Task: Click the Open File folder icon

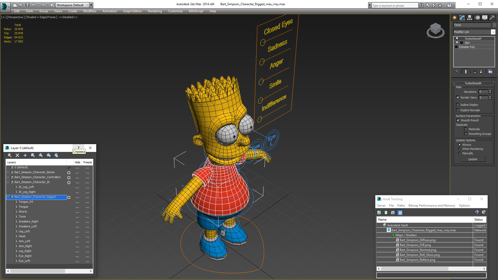Action: click(x=21, y=5)
